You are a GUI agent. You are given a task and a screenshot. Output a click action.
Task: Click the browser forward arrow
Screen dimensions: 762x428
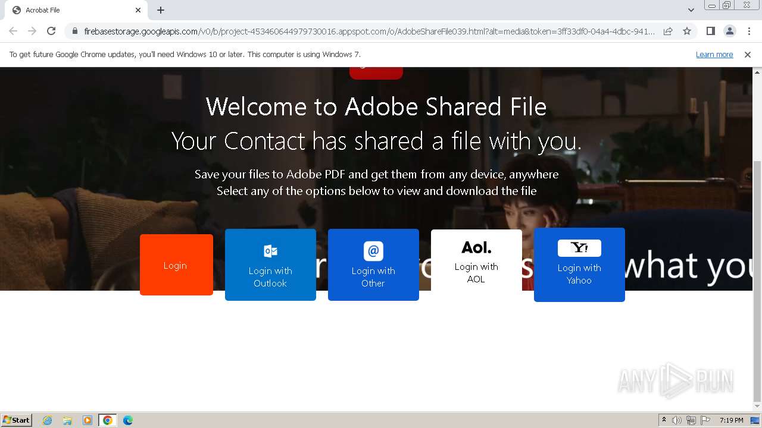(32, 31)
